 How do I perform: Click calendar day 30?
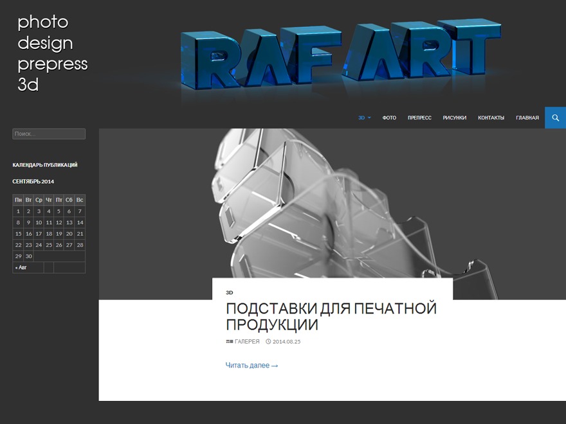[28, 256]
